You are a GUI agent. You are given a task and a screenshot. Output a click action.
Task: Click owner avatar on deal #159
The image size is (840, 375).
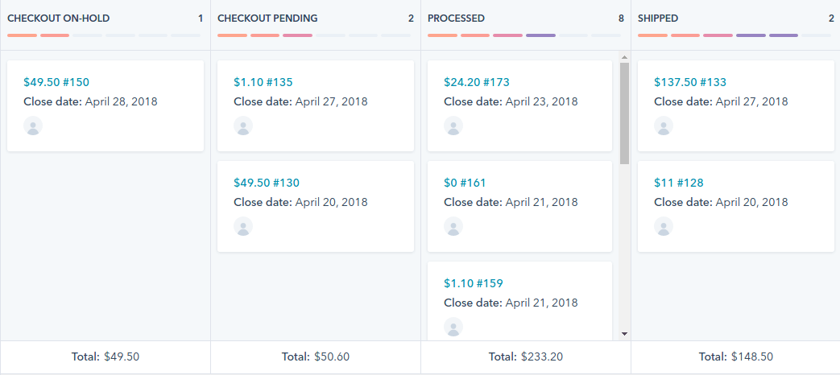pyautogui.click(x=453, y=327)
